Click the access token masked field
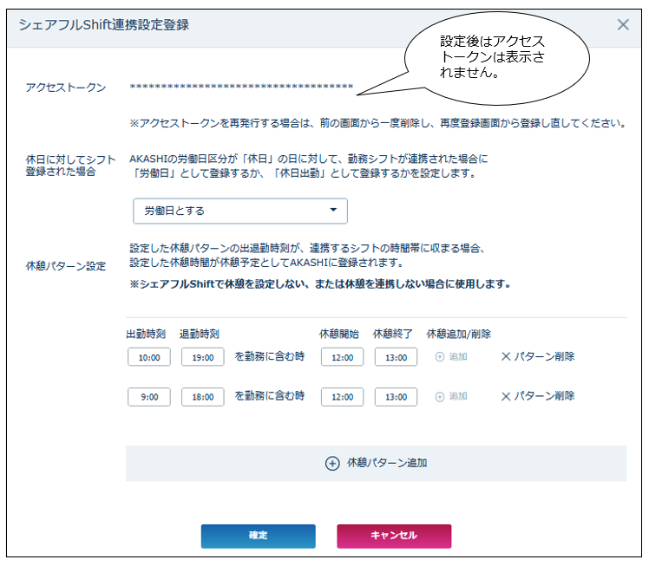 241,87
